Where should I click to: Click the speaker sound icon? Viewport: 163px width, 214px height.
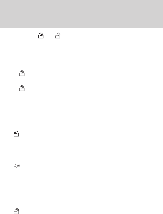(17, 165)
